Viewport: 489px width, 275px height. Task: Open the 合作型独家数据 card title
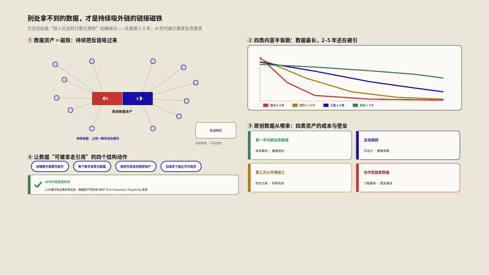point(377,172)
